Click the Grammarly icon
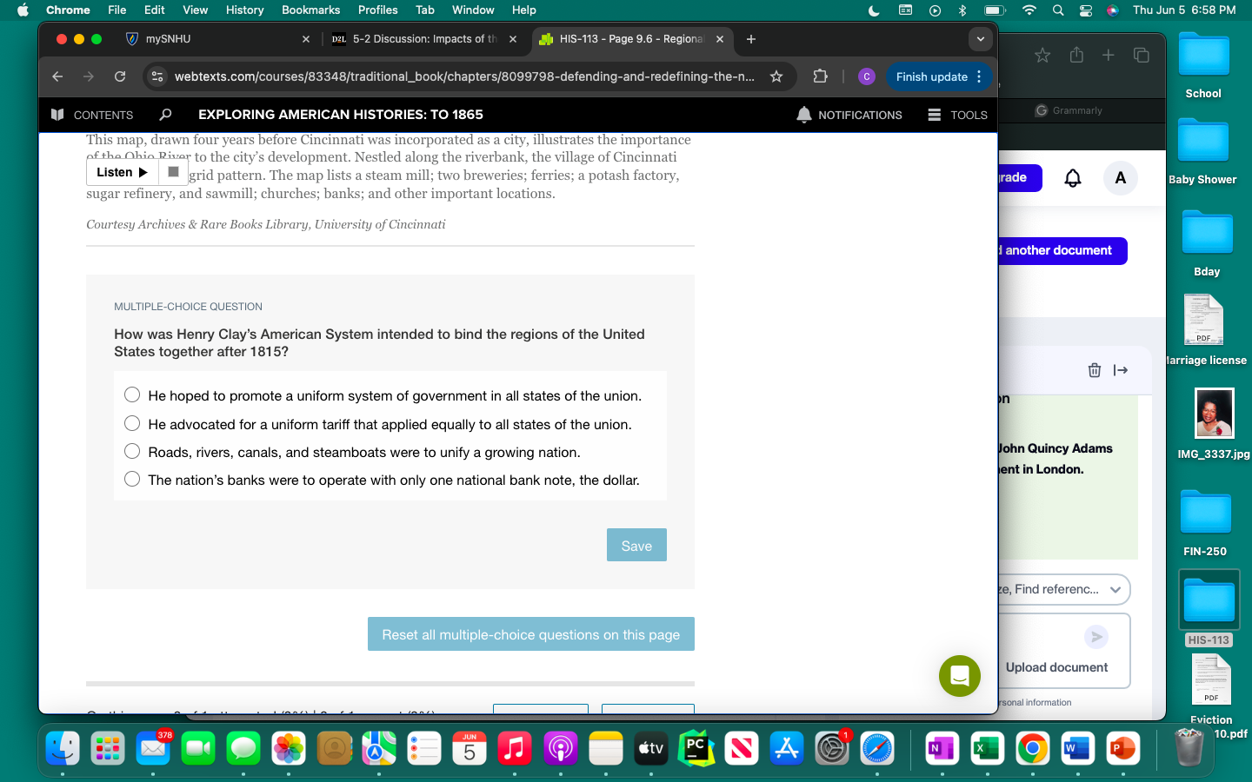Image resolution: width=1252 pixels, height=782 pixels. point(1040,110)
